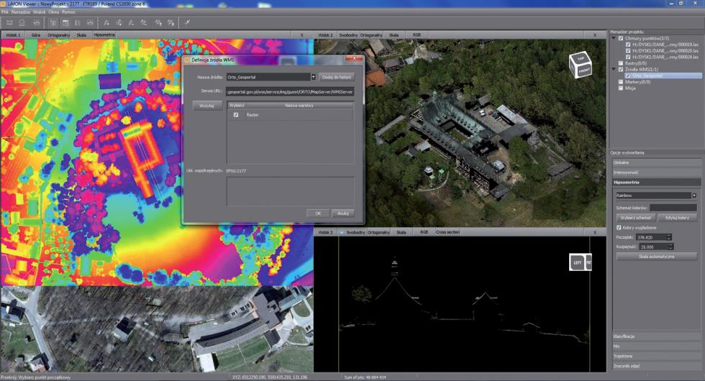Expand the Intensywność section
This screenshot has width=705, height=381.
tap(656, 173)
